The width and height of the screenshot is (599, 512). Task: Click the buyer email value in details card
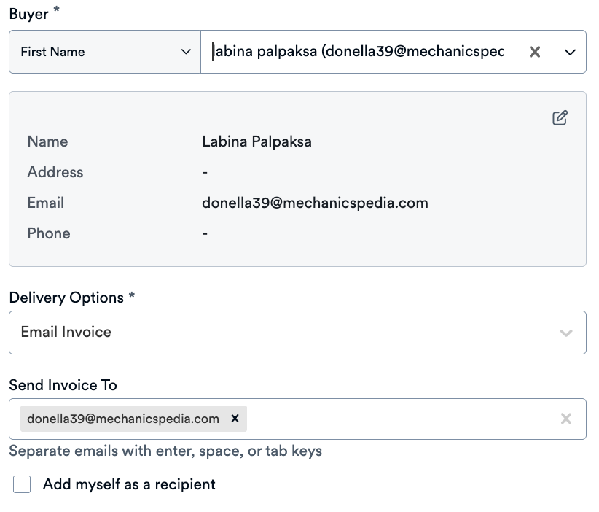[315, 203]
